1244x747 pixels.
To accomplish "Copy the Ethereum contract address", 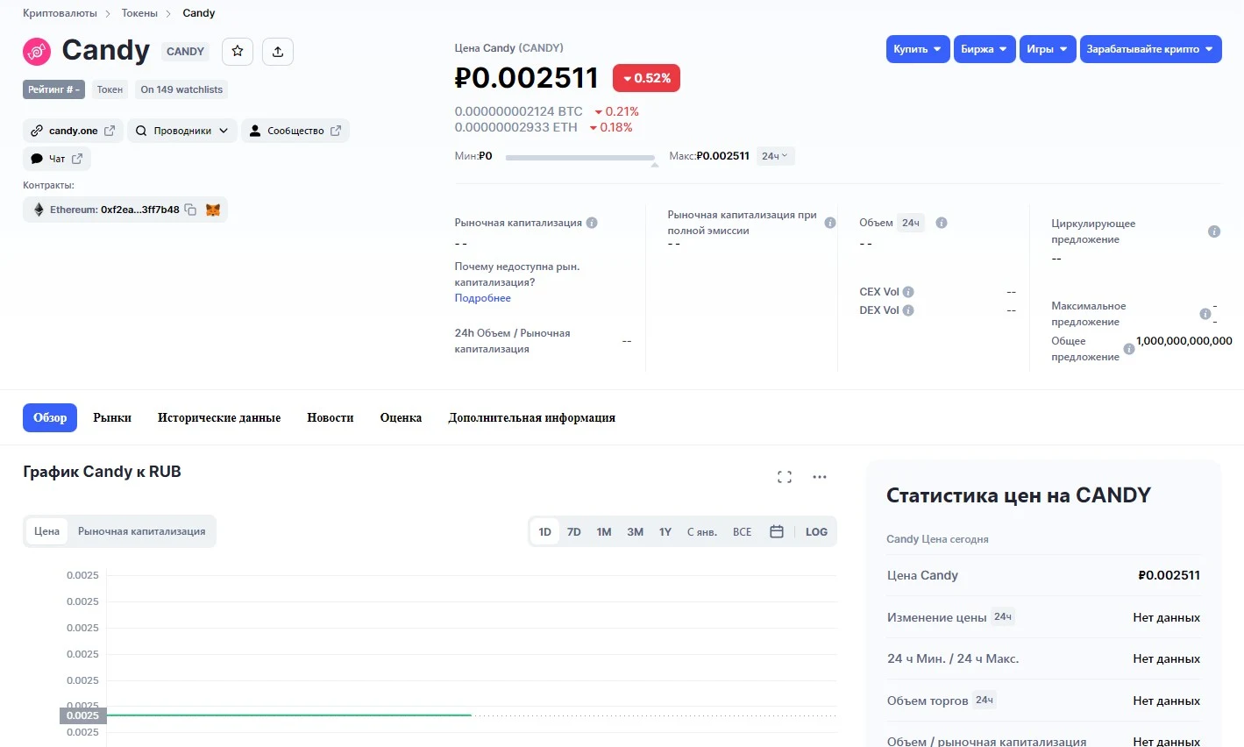I will (190, 210).
